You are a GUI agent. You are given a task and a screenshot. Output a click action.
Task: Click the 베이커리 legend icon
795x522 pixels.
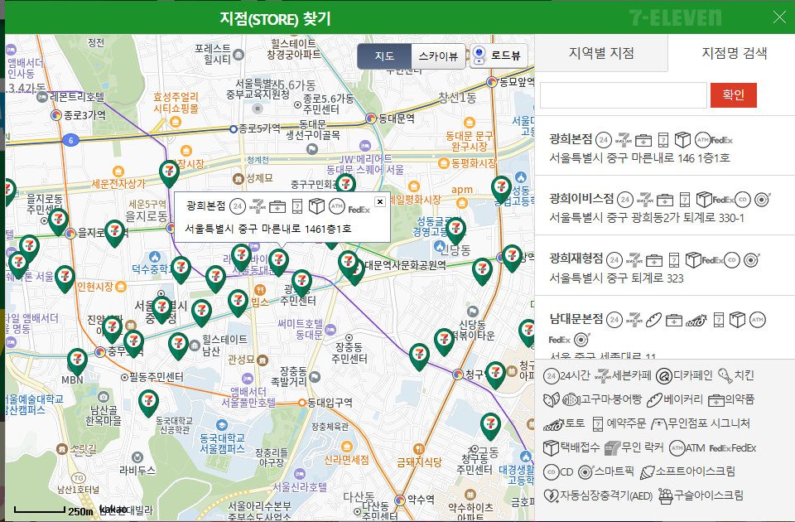pos(654,400)
